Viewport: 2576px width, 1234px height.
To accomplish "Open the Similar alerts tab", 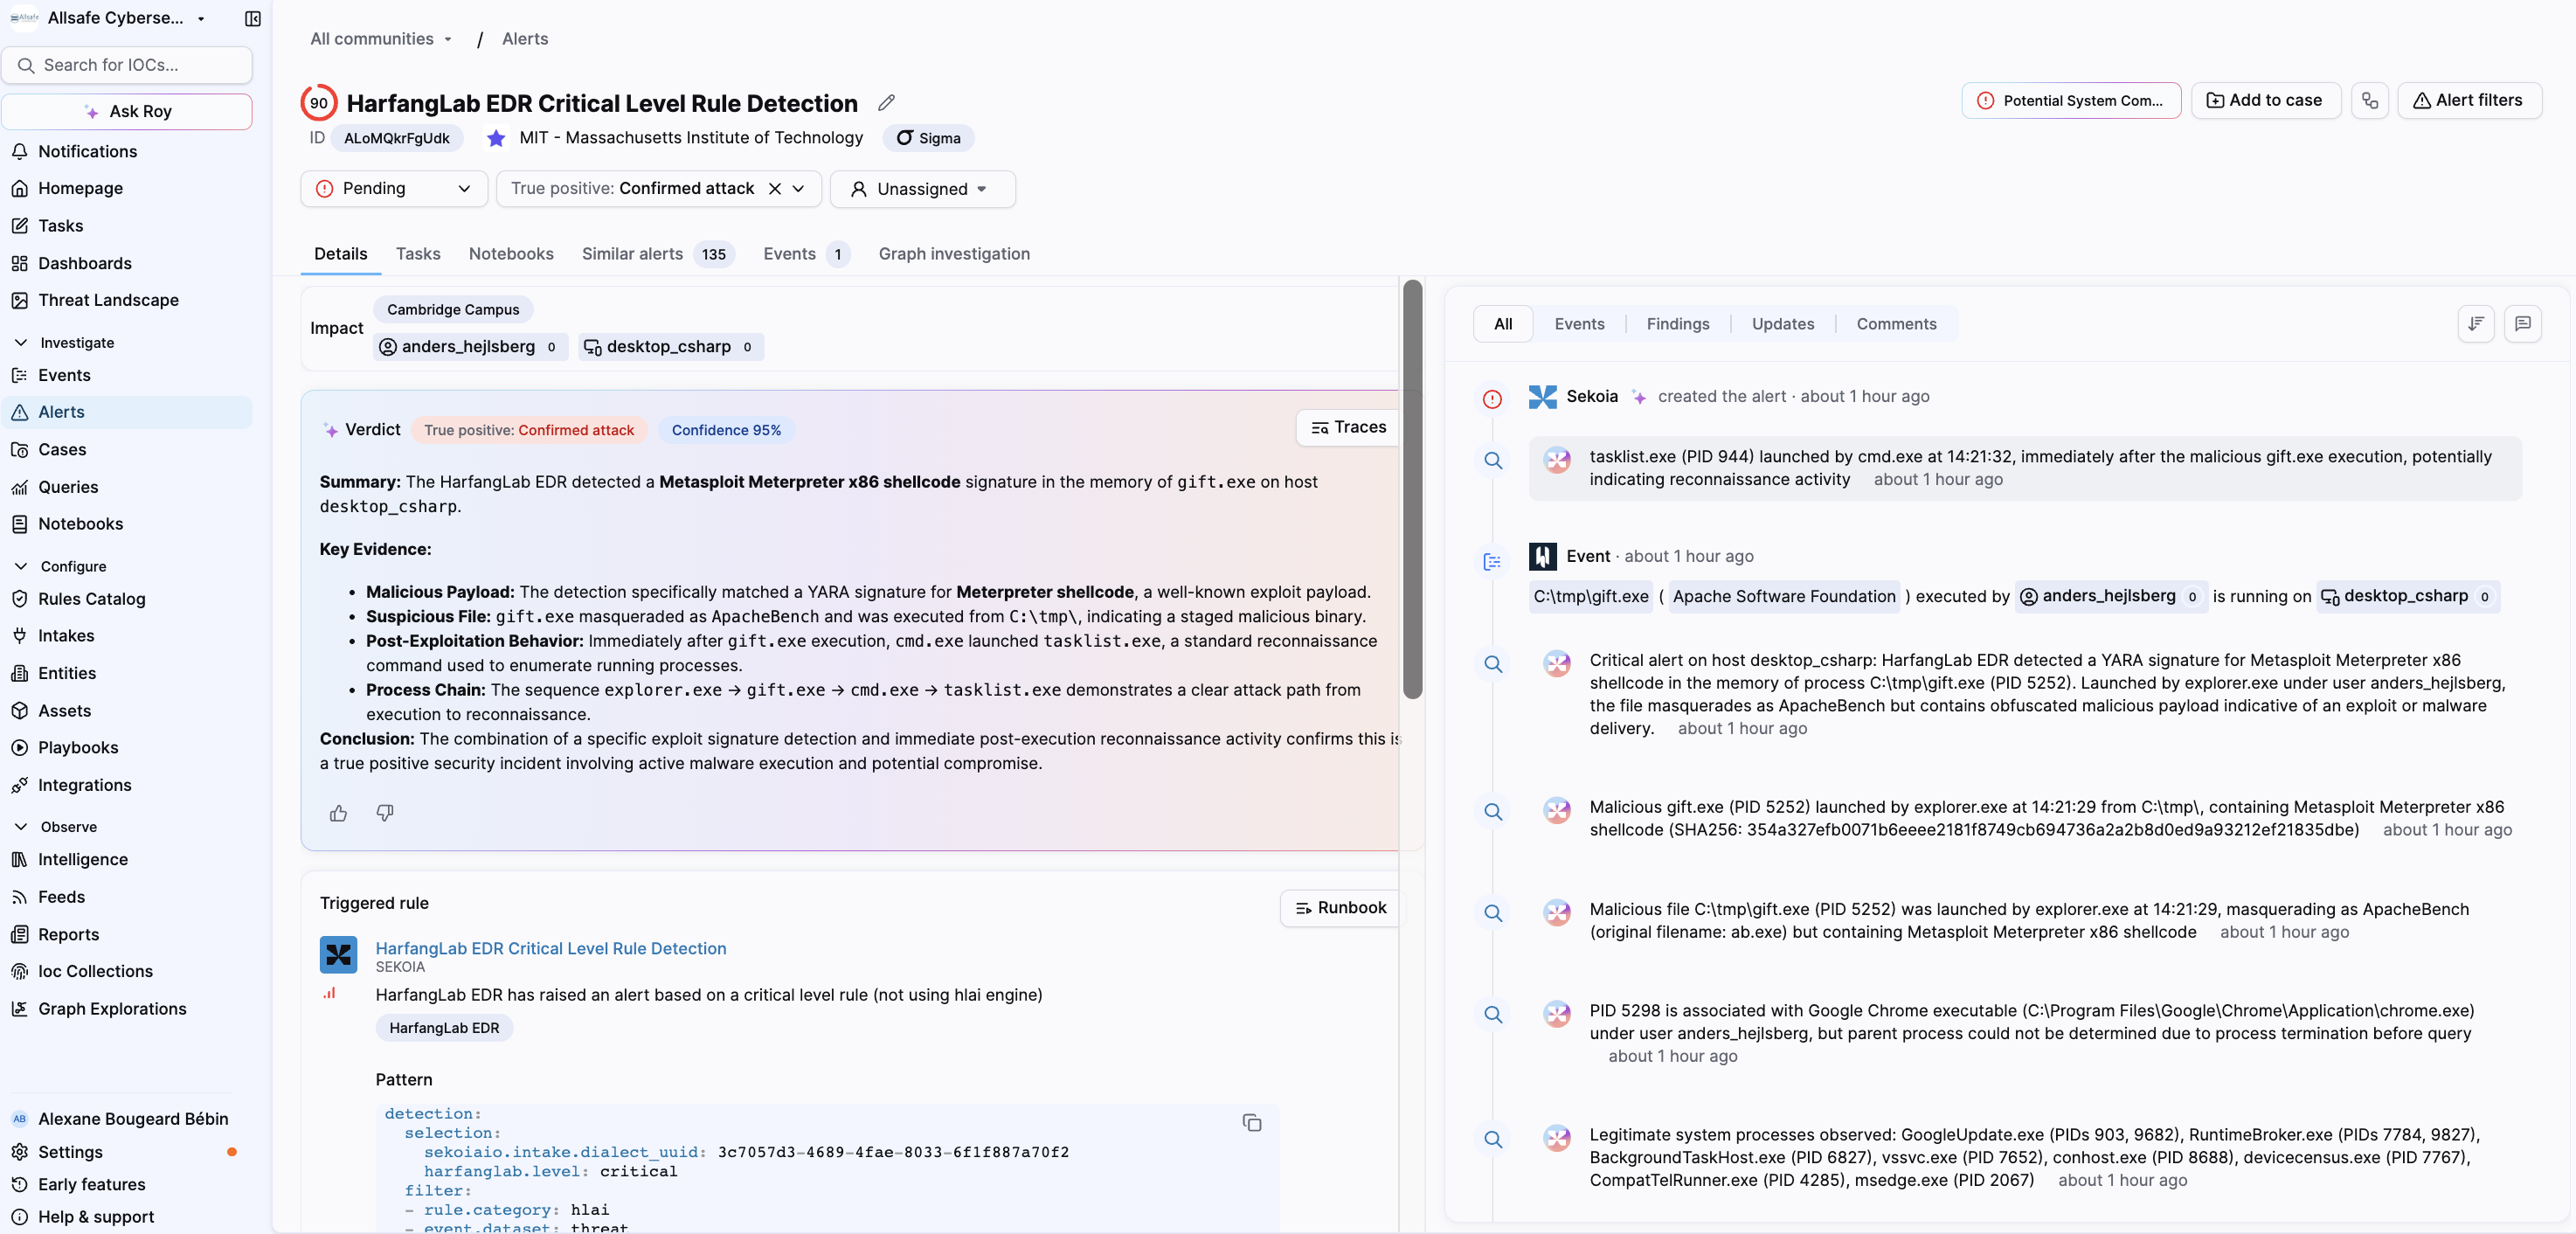I will 657,254.
